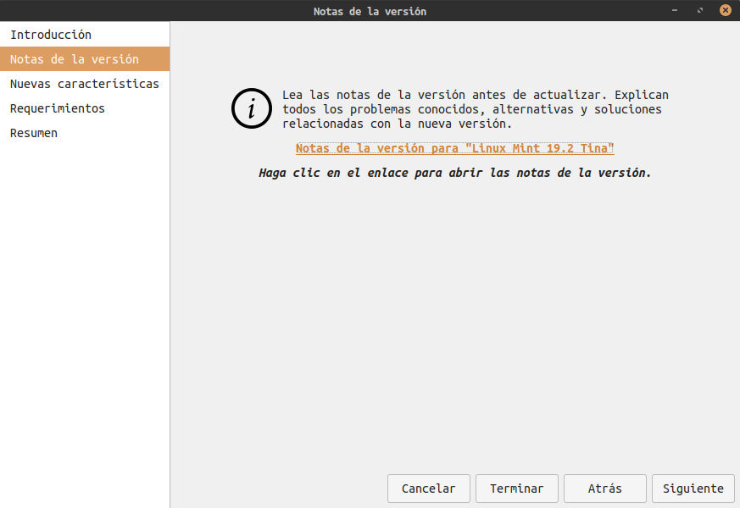Click the italic hint 'Haga clic en el enlace'
The image size is (740, 508).
tap(455, 173)
